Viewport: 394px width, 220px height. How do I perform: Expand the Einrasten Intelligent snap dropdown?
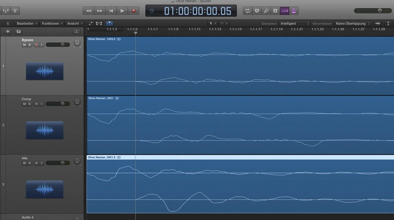pyautogui.click(x=294, y=24)
